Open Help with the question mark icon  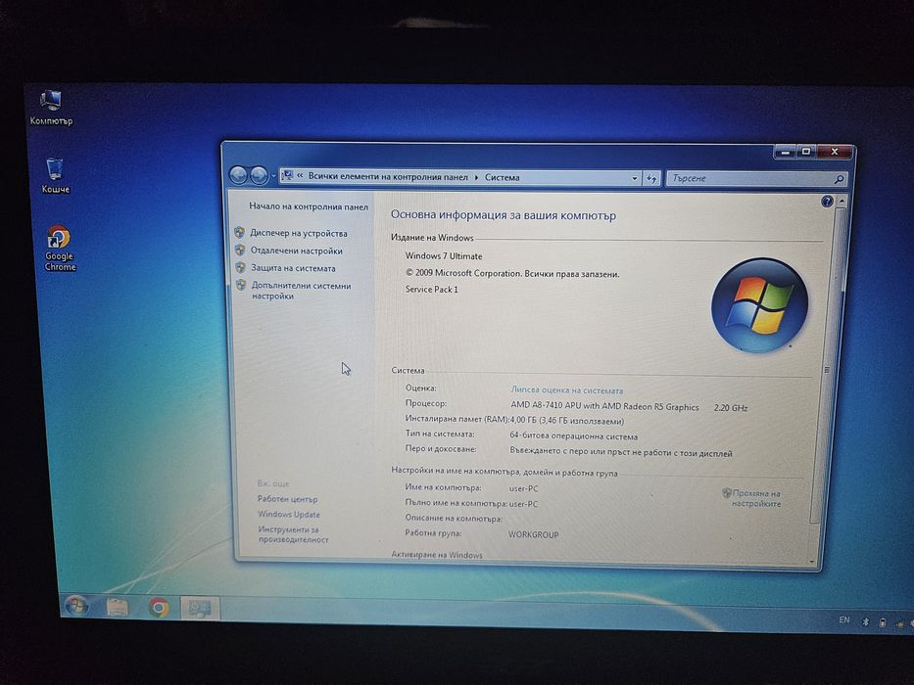tap(827, 202)
